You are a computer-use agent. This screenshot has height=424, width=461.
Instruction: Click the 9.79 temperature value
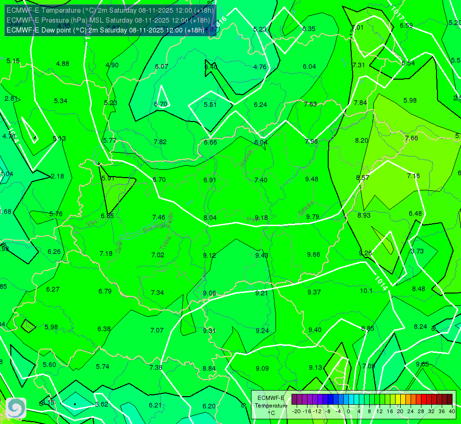[313, 217]
